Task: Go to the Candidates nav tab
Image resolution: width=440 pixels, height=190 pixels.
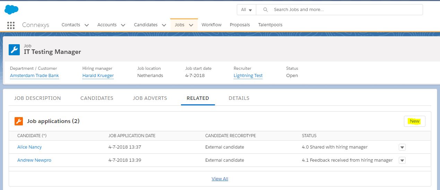Action: (x=146, y=25)
